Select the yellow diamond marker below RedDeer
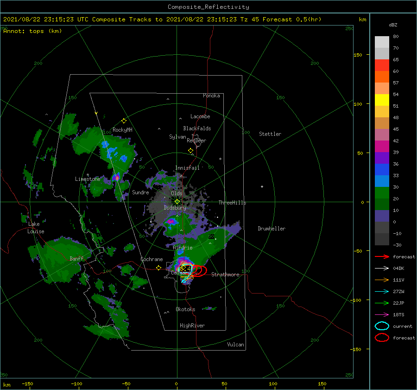Screen dimensions: 417x390 coord(190,151)
